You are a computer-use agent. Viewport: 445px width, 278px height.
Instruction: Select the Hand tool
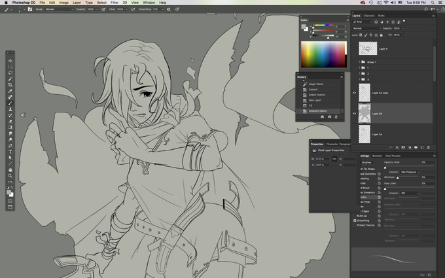pos(10,170)
